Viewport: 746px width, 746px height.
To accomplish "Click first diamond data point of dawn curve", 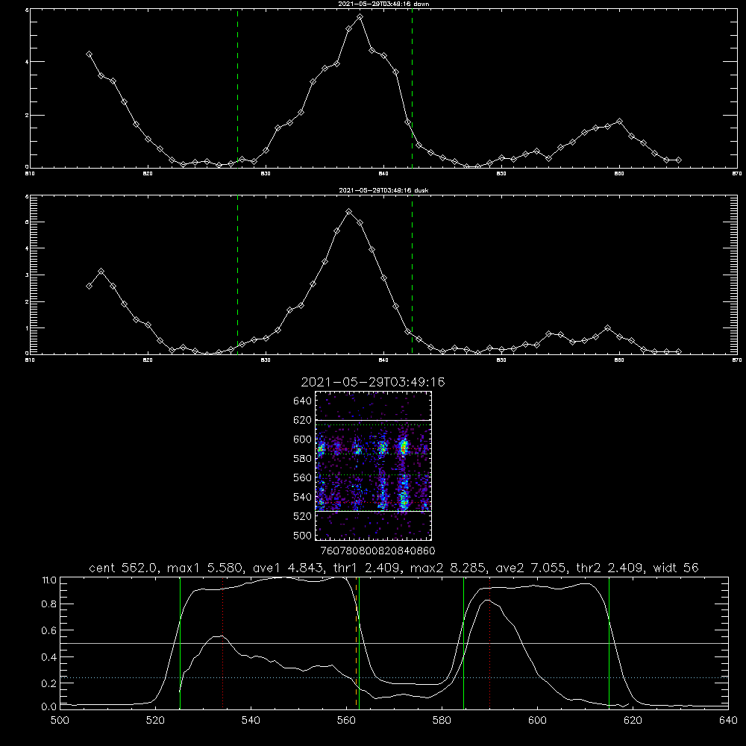I will pos(89,54).
